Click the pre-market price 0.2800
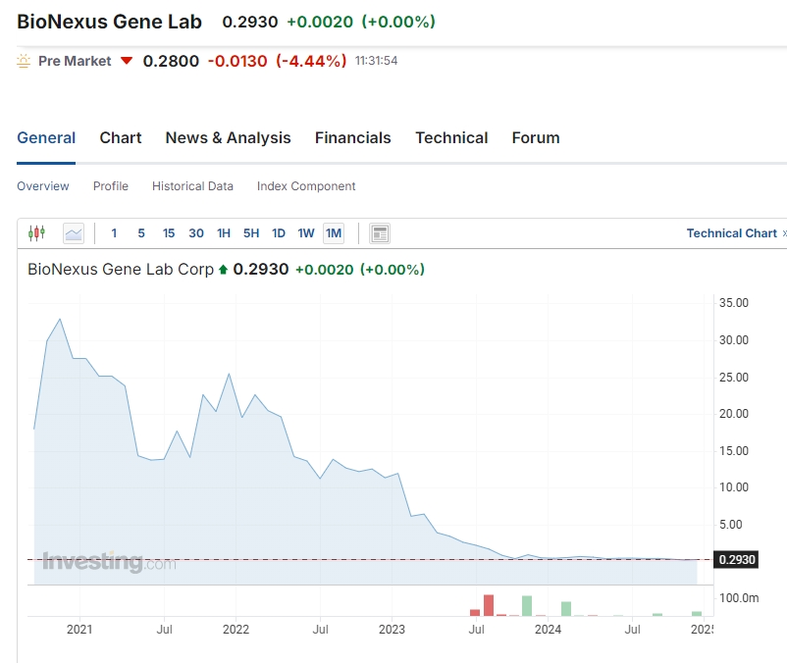787x663 pixels. (171, 61)
